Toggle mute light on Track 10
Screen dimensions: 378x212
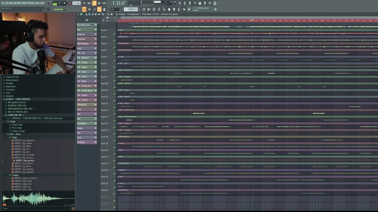114,87
